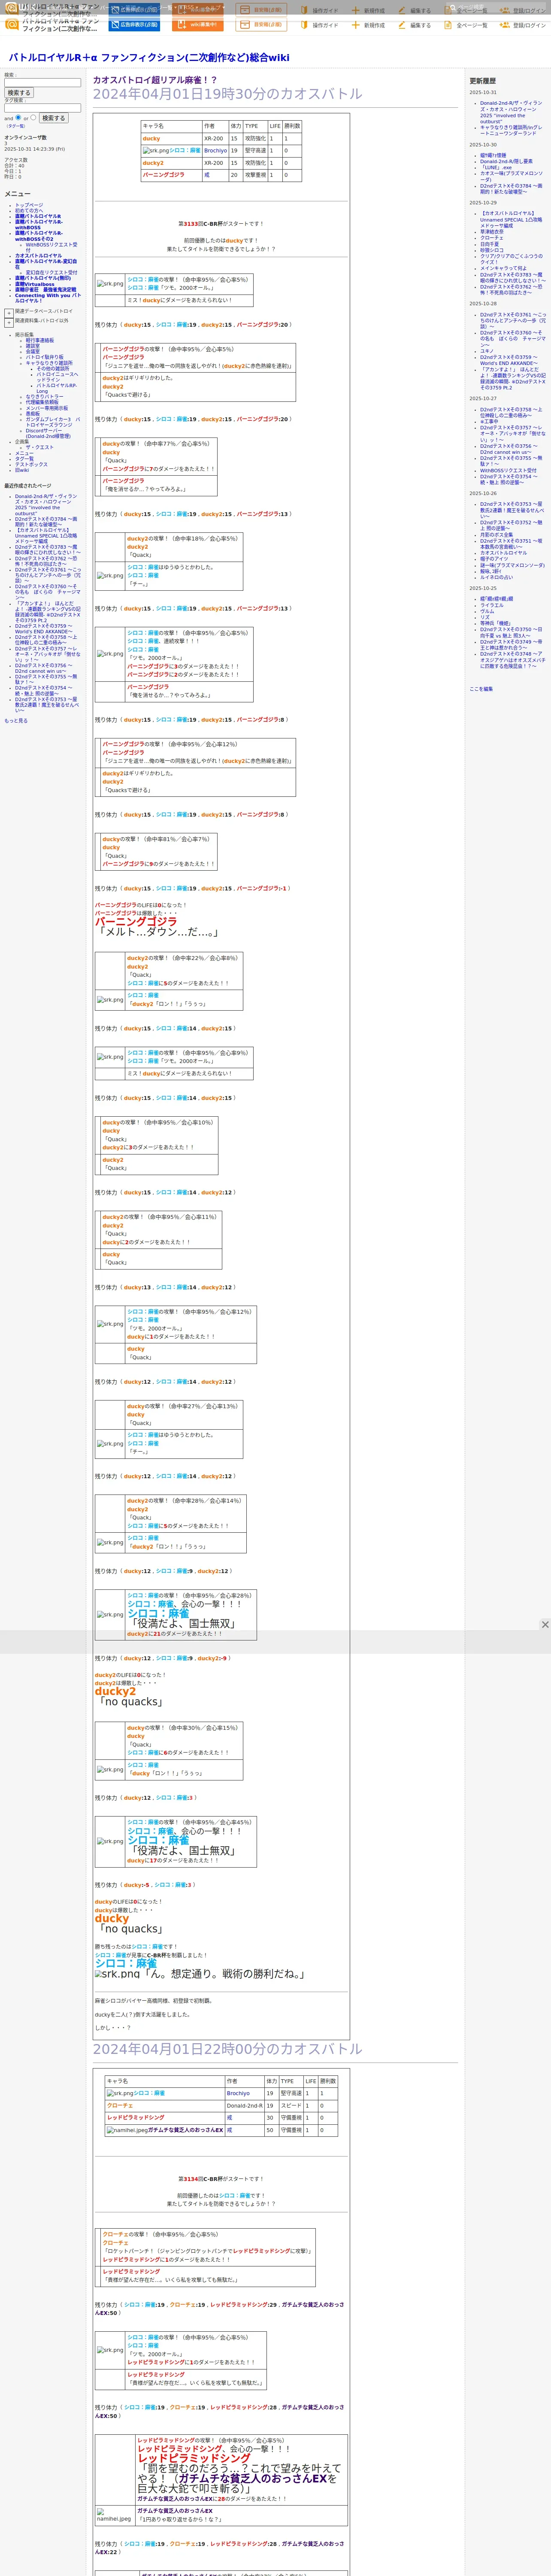Click the tag search (タグ検索) input field

(x=42, y=108)
